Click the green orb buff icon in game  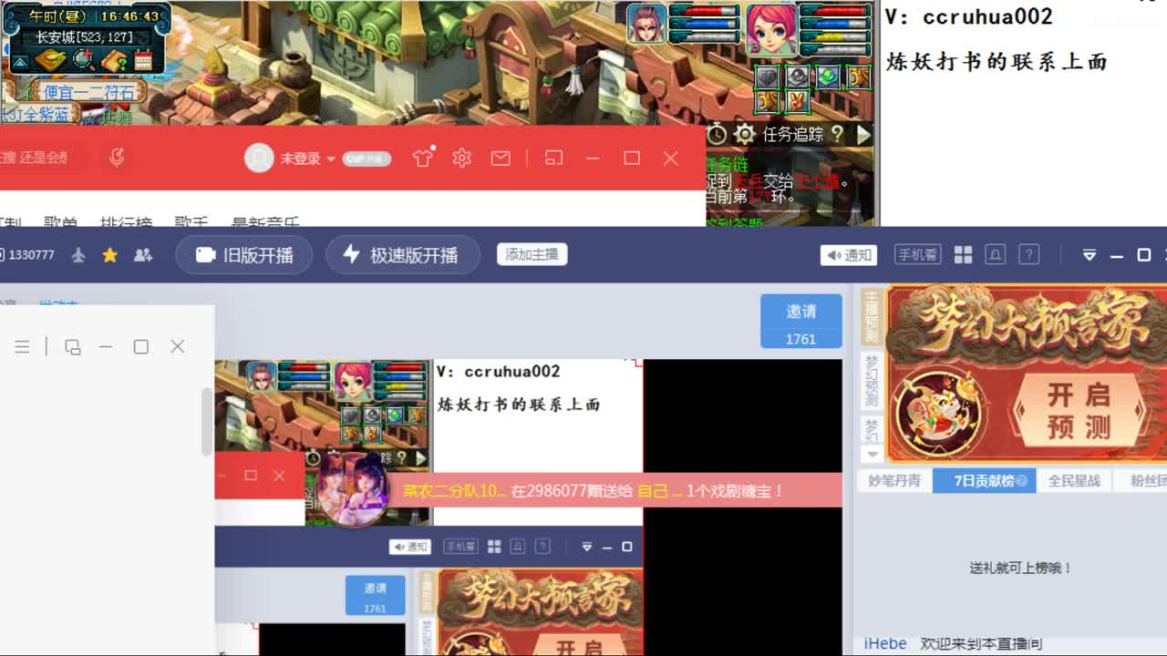coord(828,77)
